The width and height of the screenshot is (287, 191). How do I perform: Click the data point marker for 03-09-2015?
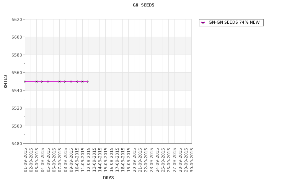37,81
